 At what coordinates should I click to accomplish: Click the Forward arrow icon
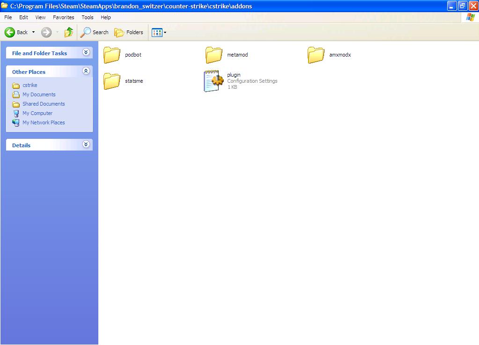coord(46,32)
